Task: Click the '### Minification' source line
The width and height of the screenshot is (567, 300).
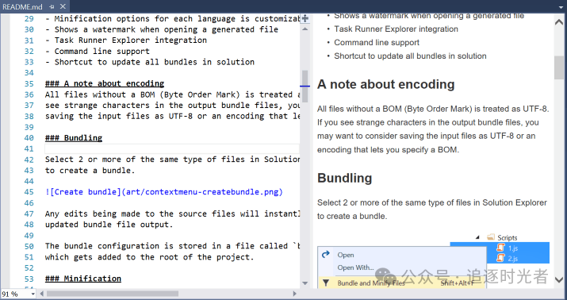Action: click(x=83, y=279)
